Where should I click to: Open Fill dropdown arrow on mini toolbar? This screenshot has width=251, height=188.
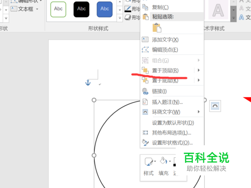170,161
